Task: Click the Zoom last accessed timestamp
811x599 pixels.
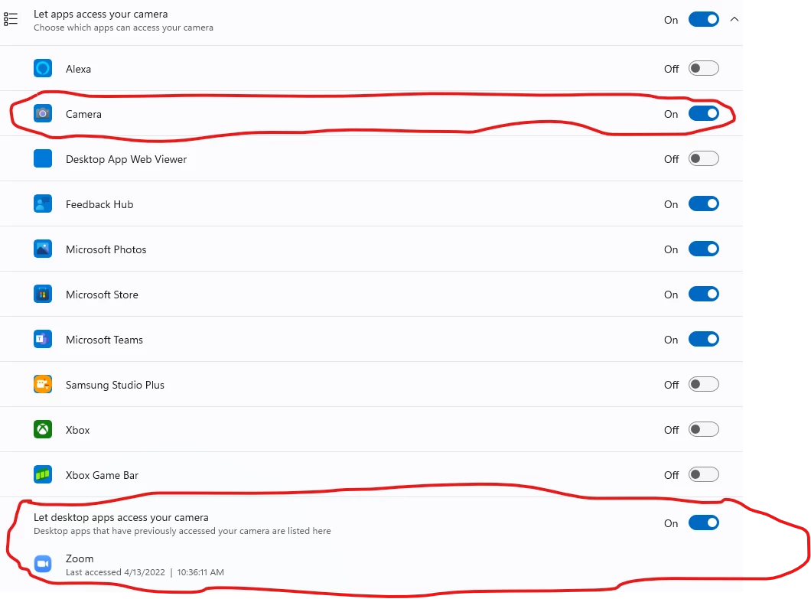Action: [x=145, y=572]
